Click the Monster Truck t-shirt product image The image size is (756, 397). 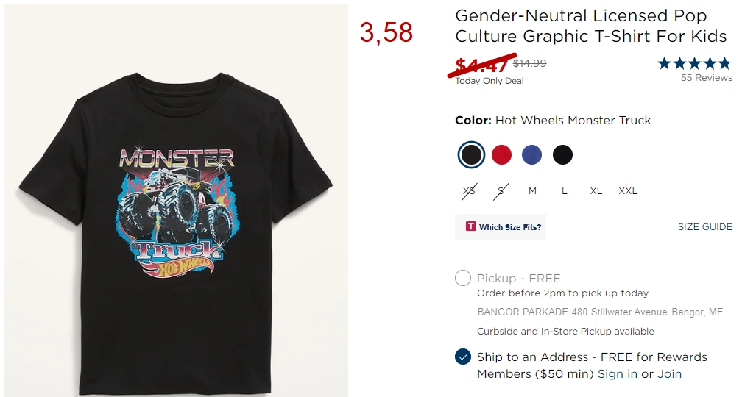176,201
